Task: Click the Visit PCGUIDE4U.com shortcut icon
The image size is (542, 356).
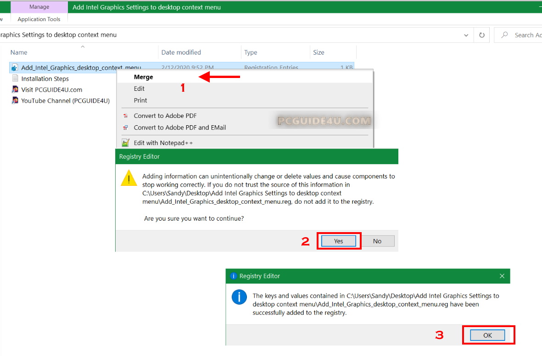Action: click(14, 89)
